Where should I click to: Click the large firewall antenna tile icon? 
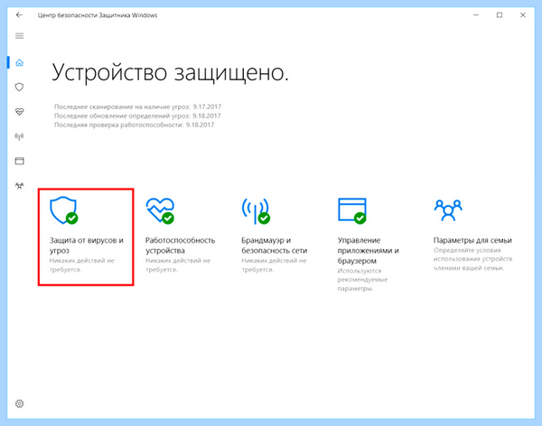pos(256,211)
